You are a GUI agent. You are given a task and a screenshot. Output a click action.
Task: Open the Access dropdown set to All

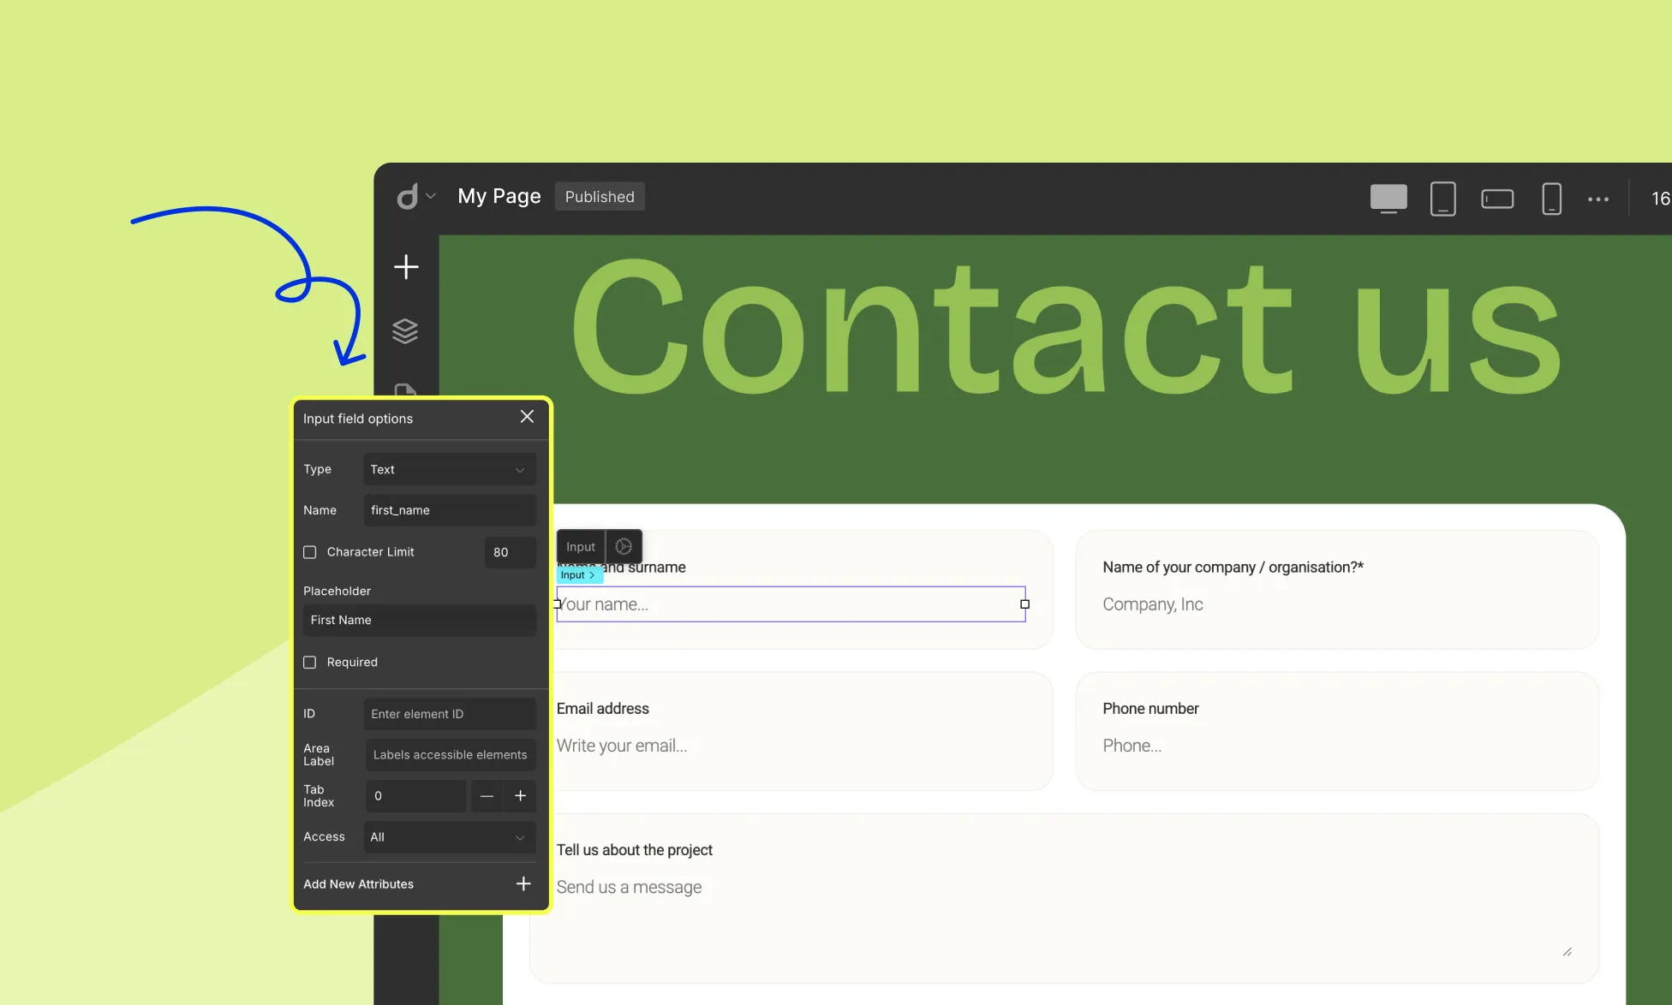coord(449,837)
